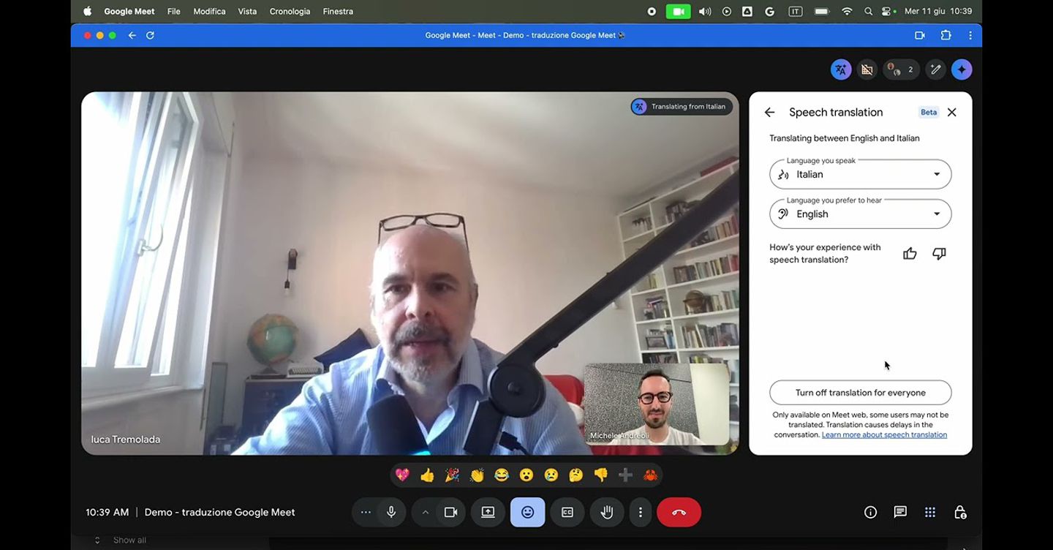This screenshot has height=550, width=1053.
Task: Open host controls lock icon
Action: (x=960, y=513)
